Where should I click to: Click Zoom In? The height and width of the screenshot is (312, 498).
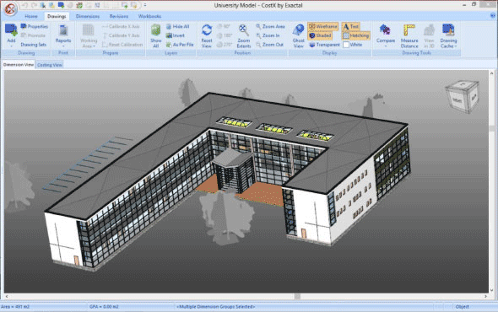coord(268,35)
